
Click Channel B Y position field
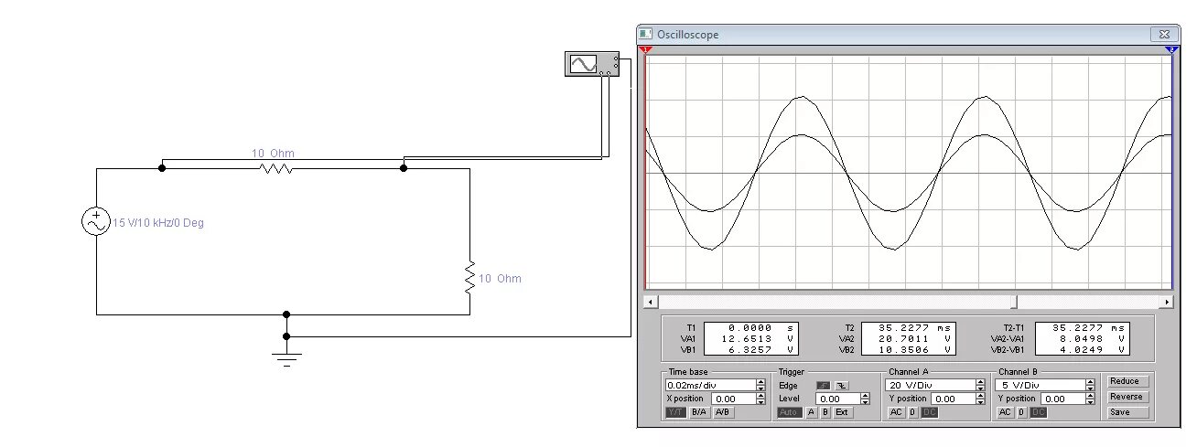point(1063,399)
